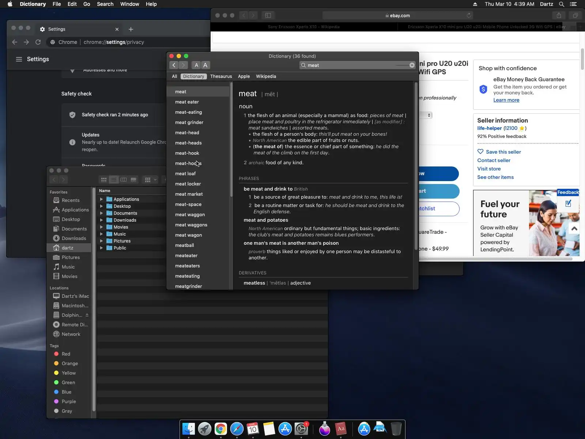Open Calendar from the Dock

(253, 429)
